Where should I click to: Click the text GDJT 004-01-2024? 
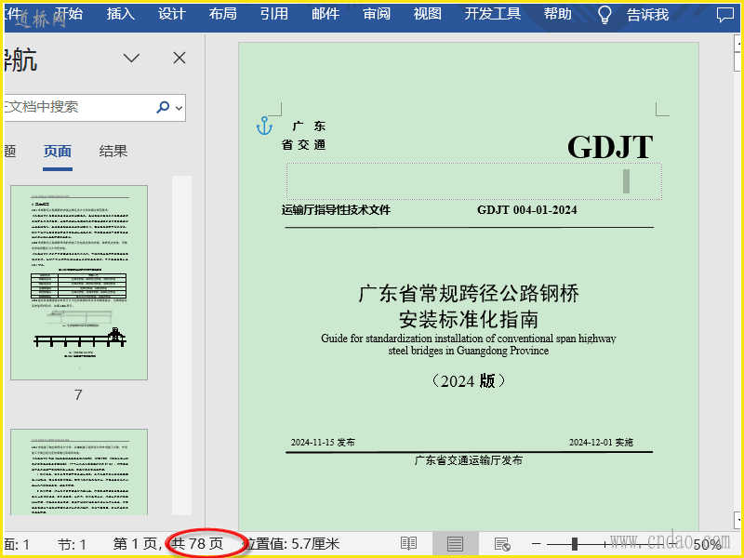[x=527, y=210]
